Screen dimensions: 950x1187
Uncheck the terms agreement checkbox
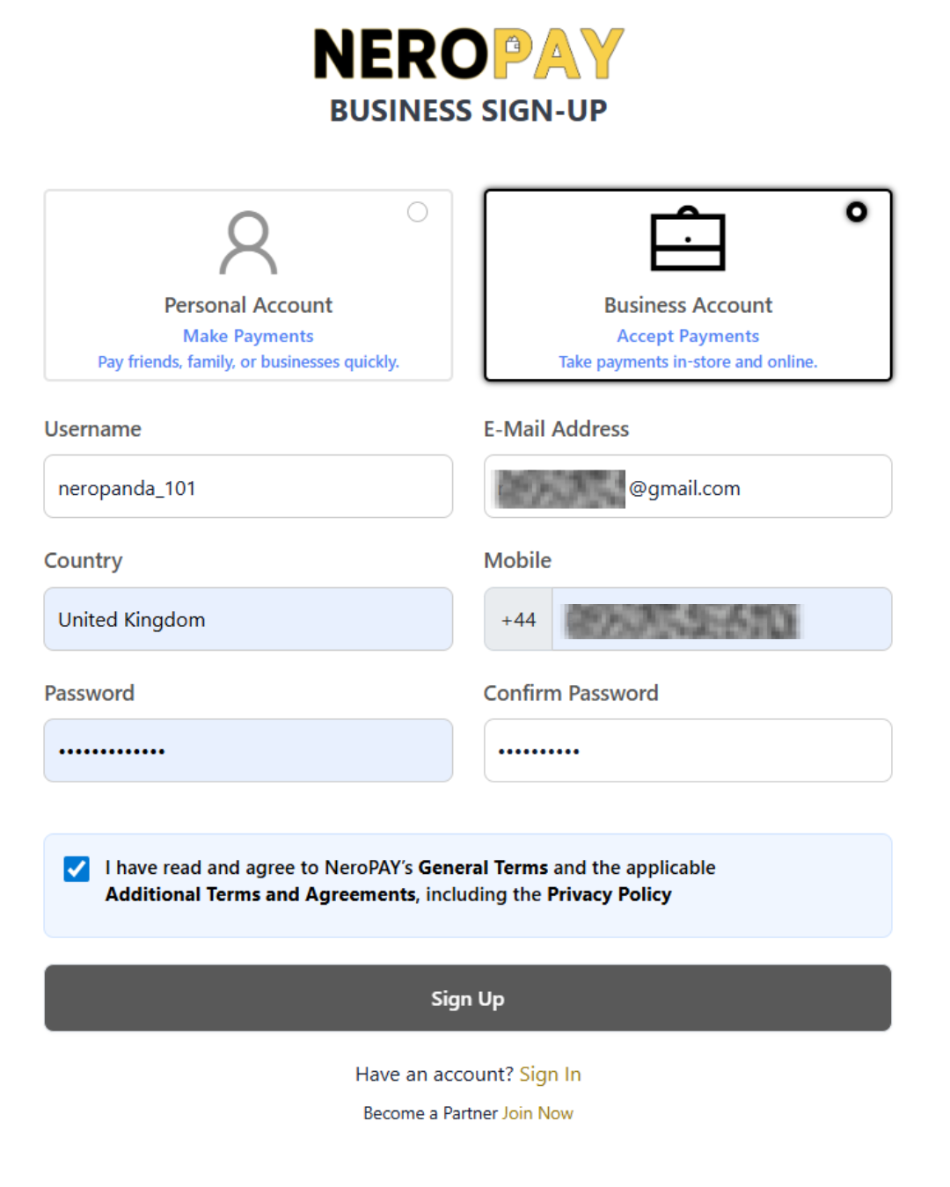click(x=77, y=868)
